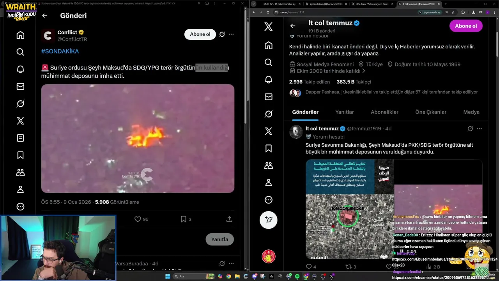This screenshot has height=281, width=499.
Task: Open Chrome three-dot menu
Action: [494, 12]
